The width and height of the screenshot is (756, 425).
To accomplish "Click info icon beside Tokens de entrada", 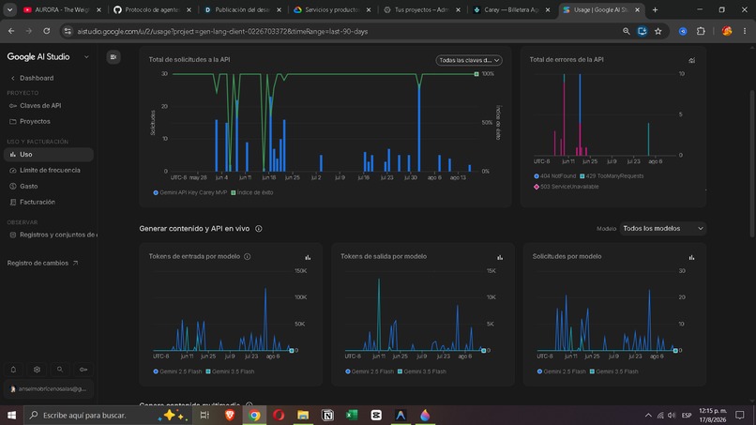I will [248, 257].
